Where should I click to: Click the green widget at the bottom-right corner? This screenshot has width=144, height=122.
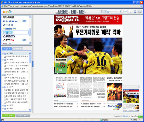coord(140,117)
